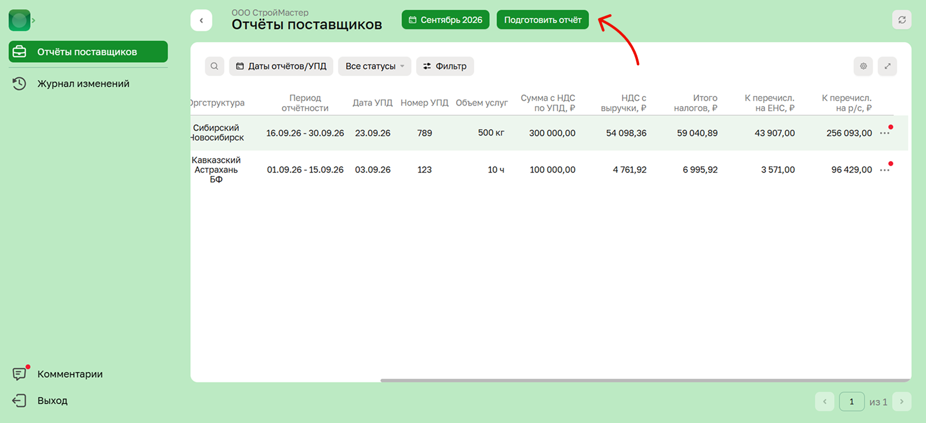
Task: Click Период отчётности column header
Action: [x=305, y=103]
